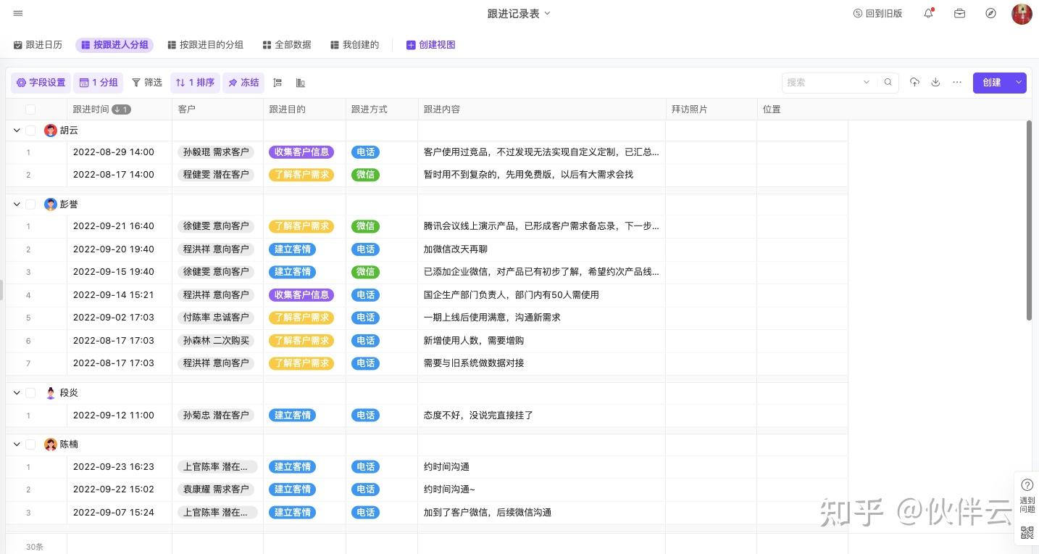Switch to 全部数据 view tab
Screen dimensions: 1039x554
click(287, 45)
